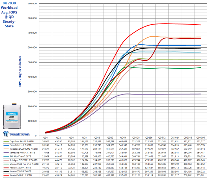209x191 pixels.
Task: Click the TweakTown logo
Action: tap(16, 134)
